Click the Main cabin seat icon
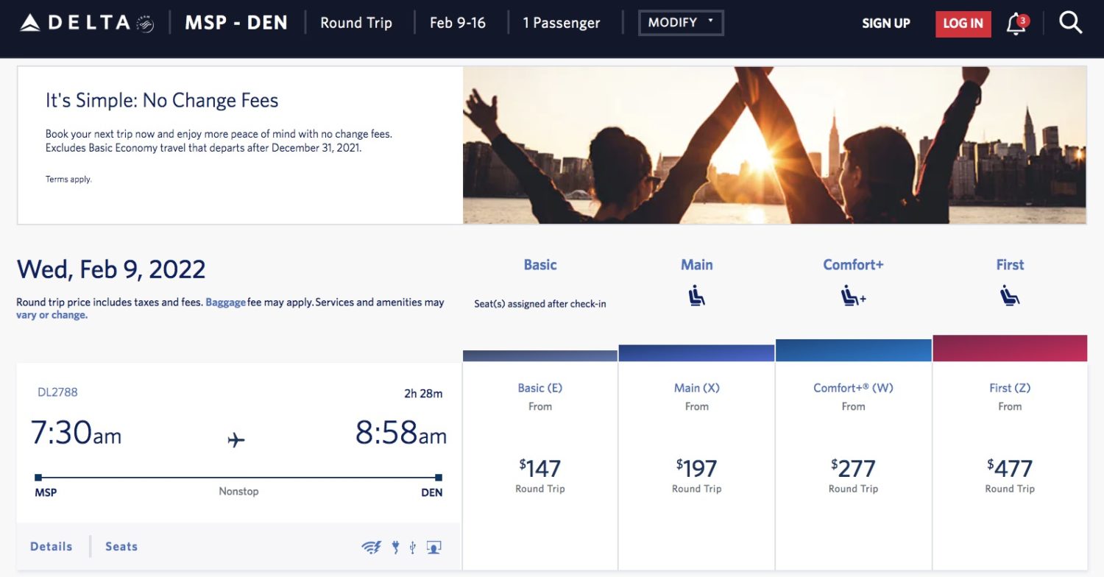This screenshot has width=1104, height=577. tap(696, 295)
